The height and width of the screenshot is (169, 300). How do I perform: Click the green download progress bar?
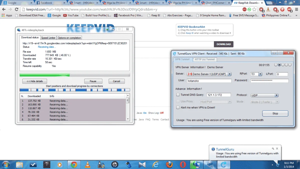tap(75, 75)
